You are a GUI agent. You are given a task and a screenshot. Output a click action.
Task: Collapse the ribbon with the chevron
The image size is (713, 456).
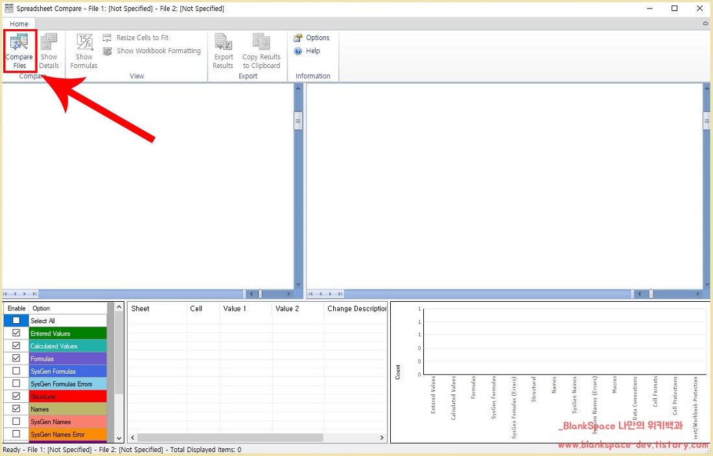[x=705, y=23]
